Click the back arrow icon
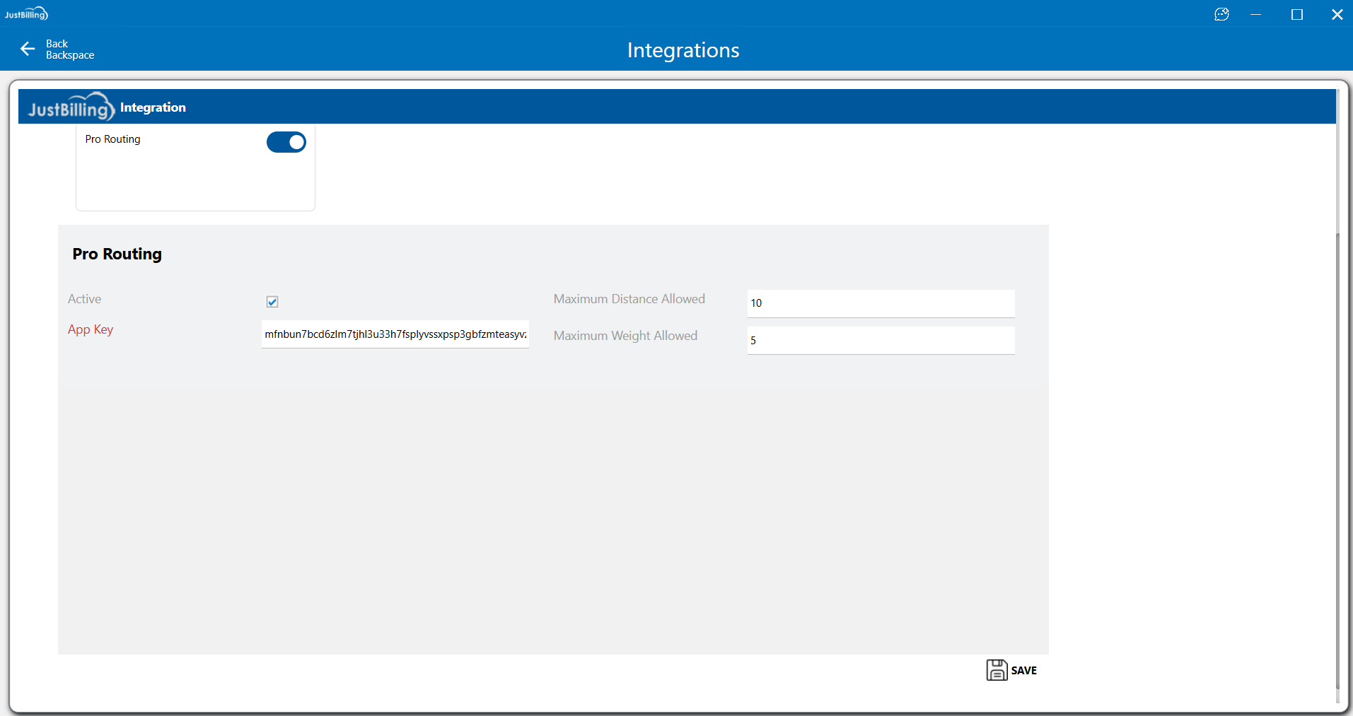1353x716 pixels. coord(28,49)
